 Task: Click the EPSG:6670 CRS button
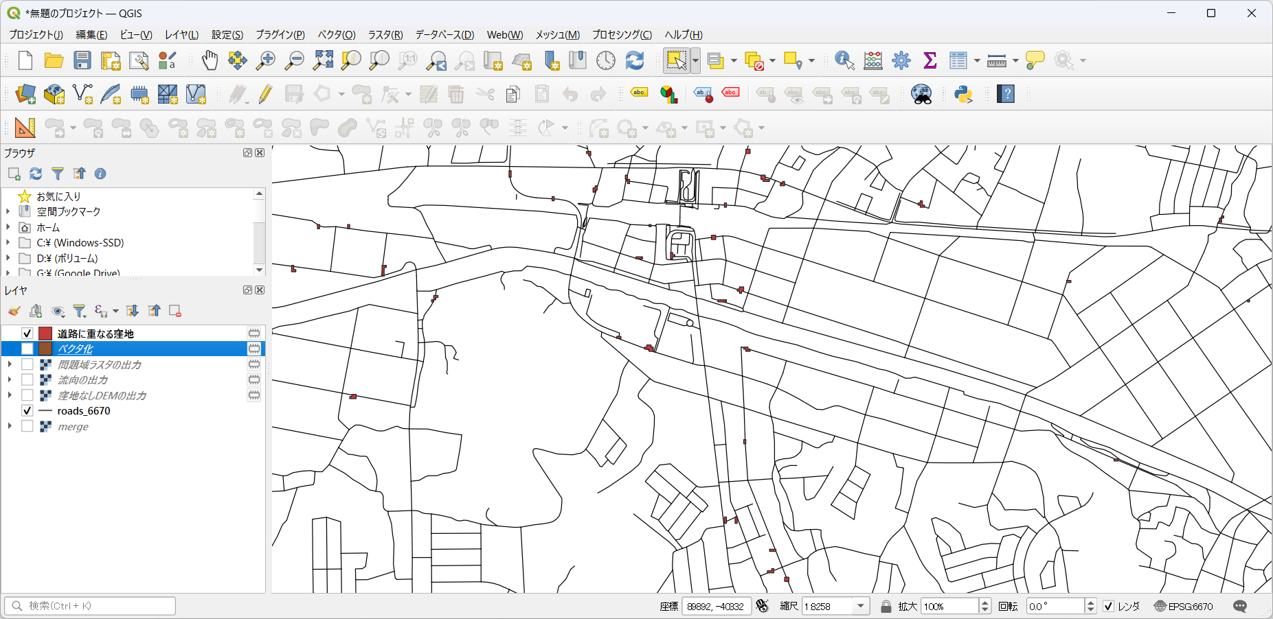(1183, 606)
